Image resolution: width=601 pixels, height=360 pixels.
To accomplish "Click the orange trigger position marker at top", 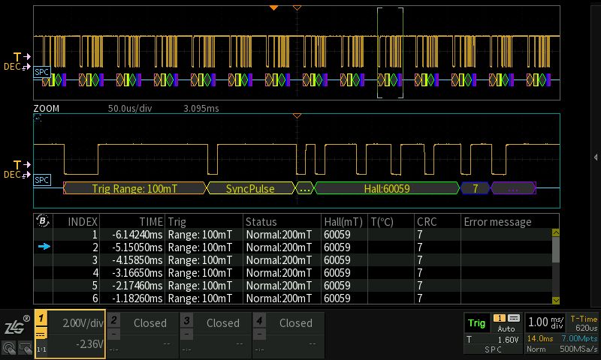I will 273,7.
